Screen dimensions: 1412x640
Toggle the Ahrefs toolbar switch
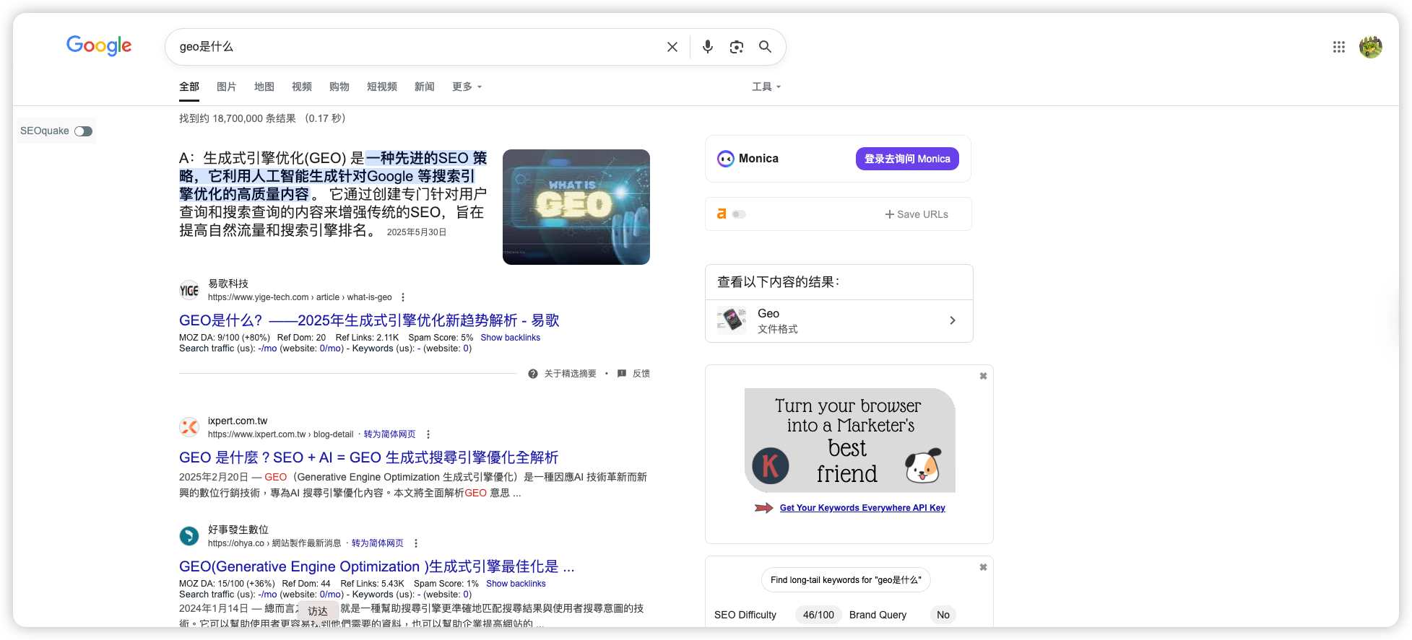739,214
